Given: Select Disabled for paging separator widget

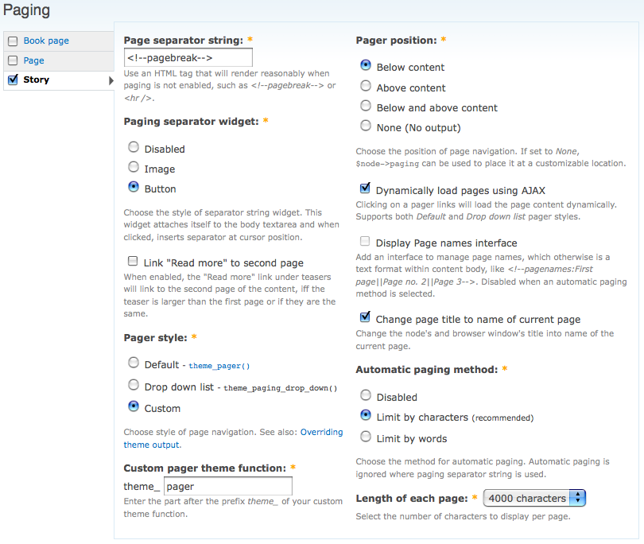Looking at the screenshot, I should (x=134, y=148).
